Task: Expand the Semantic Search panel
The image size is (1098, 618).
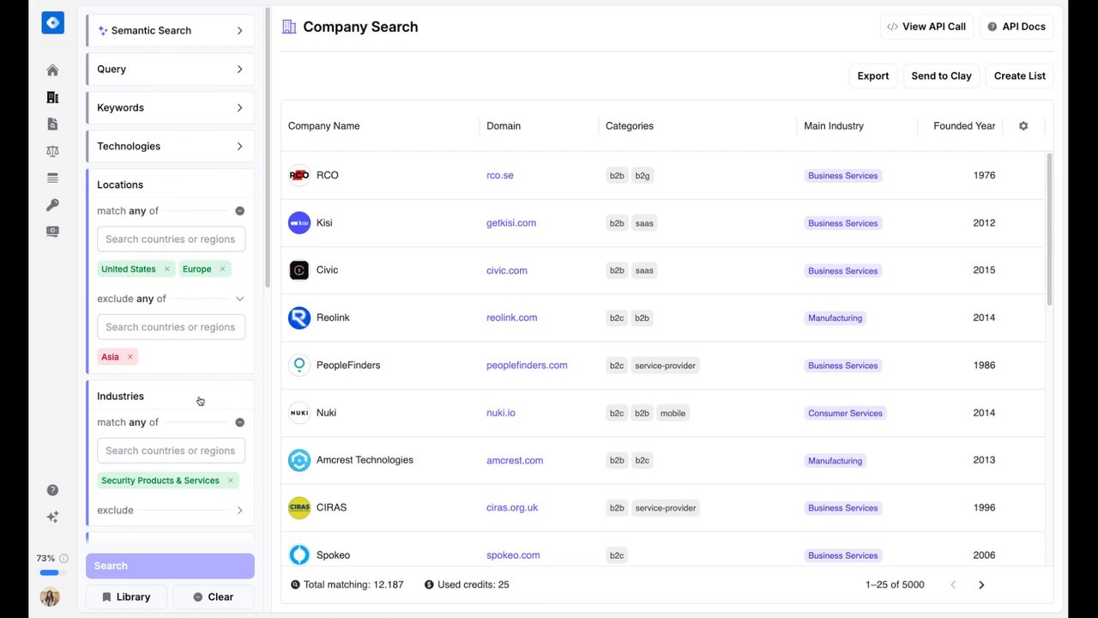Action: point(170,31)
